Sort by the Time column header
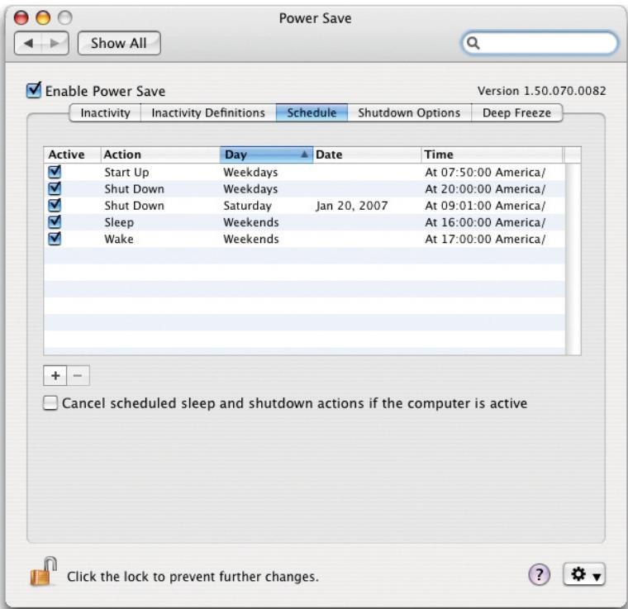Screen dimensions: 628x609 point(492,155)
